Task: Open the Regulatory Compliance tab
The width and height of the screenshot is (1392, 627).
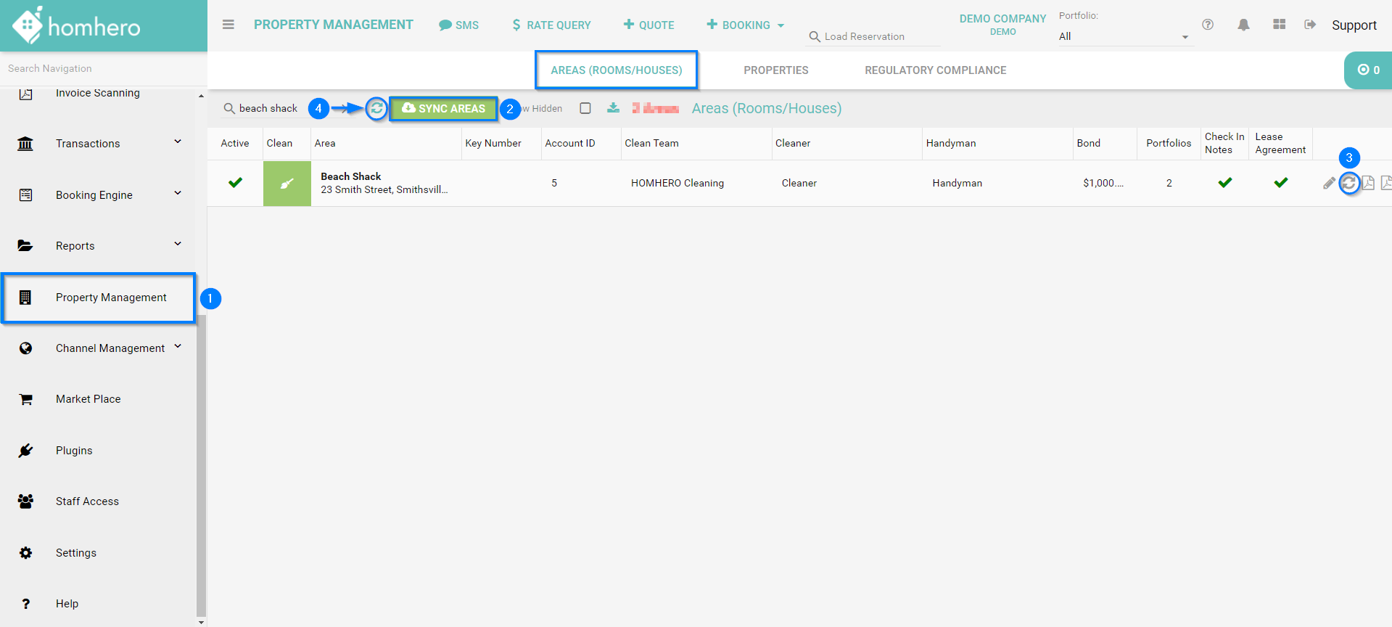Action: 935,70
